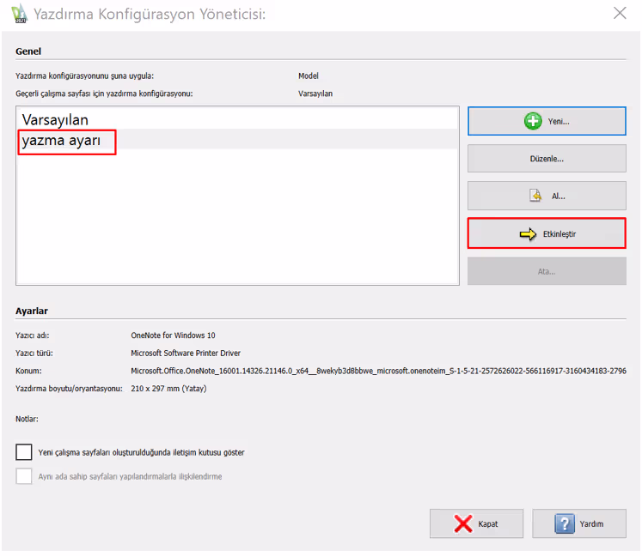Click the Yardım button label
This screenshot has height=556, width=642.
click(x=591, y=524)
